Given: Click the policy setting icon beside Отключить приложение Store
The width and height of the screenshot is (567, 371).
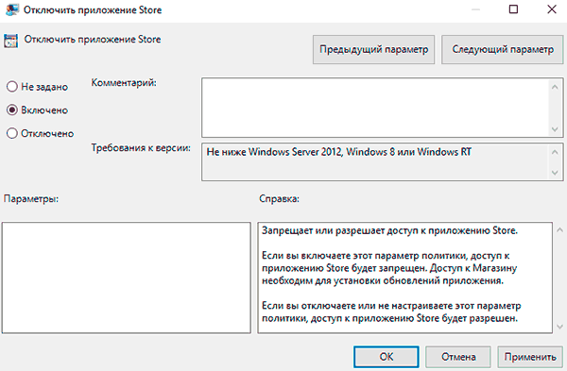Looking at the screenshot, I should [10, 41].
